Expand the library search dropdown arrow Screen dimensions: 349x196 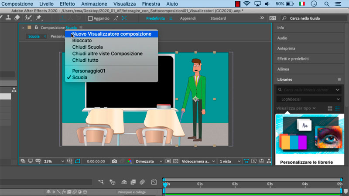click(338, 90)
